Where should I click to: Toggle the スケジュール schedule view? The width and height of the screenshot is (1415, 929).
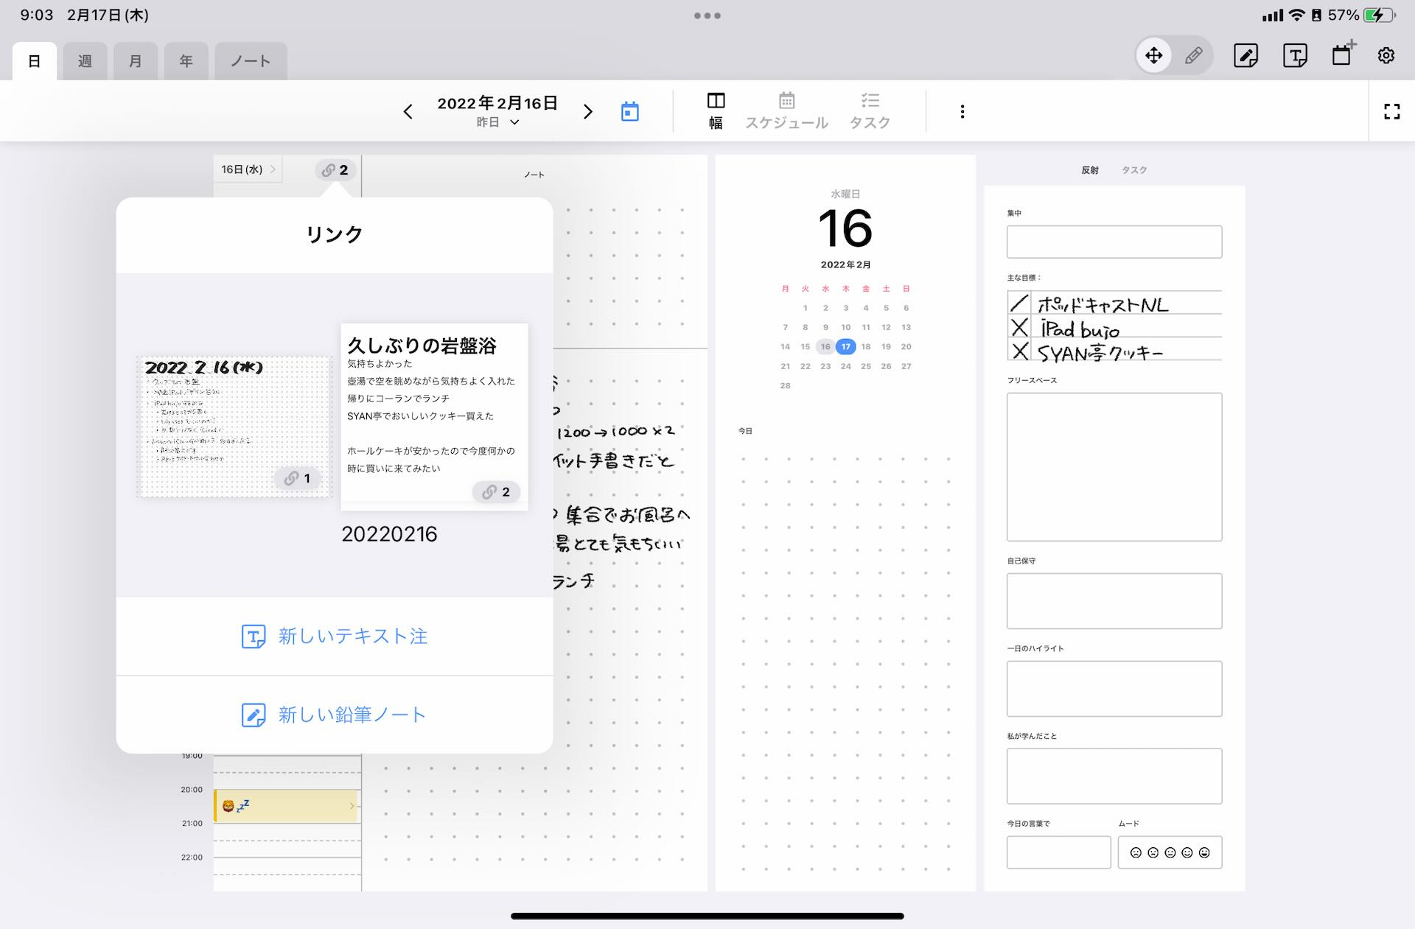coord(786,111)
